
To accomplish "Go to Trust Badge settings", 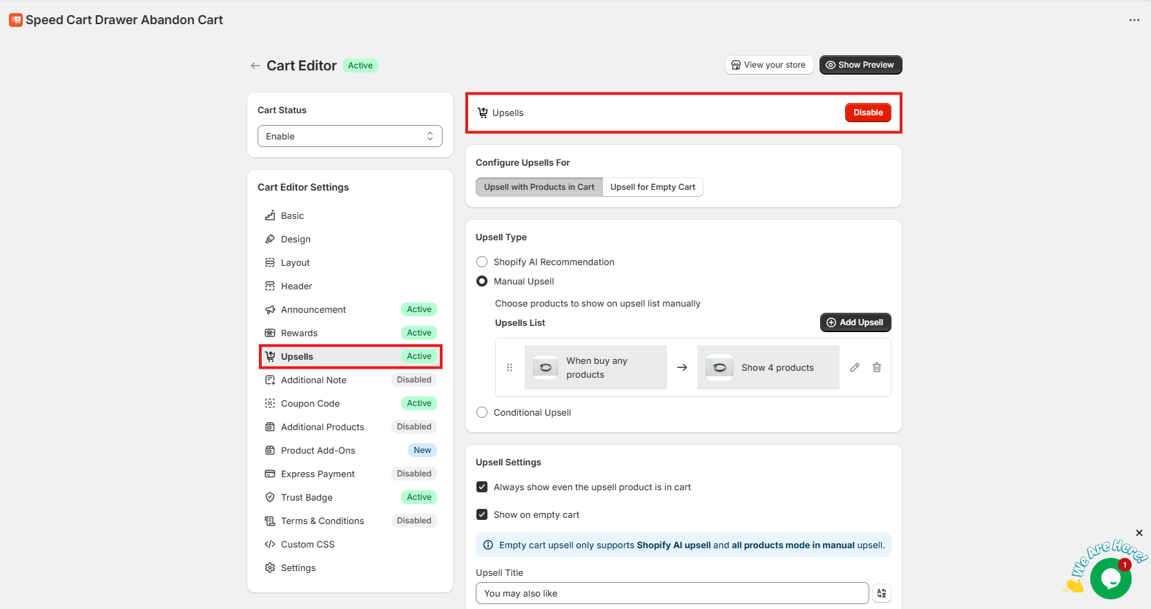I will click(x=307, y=497).
